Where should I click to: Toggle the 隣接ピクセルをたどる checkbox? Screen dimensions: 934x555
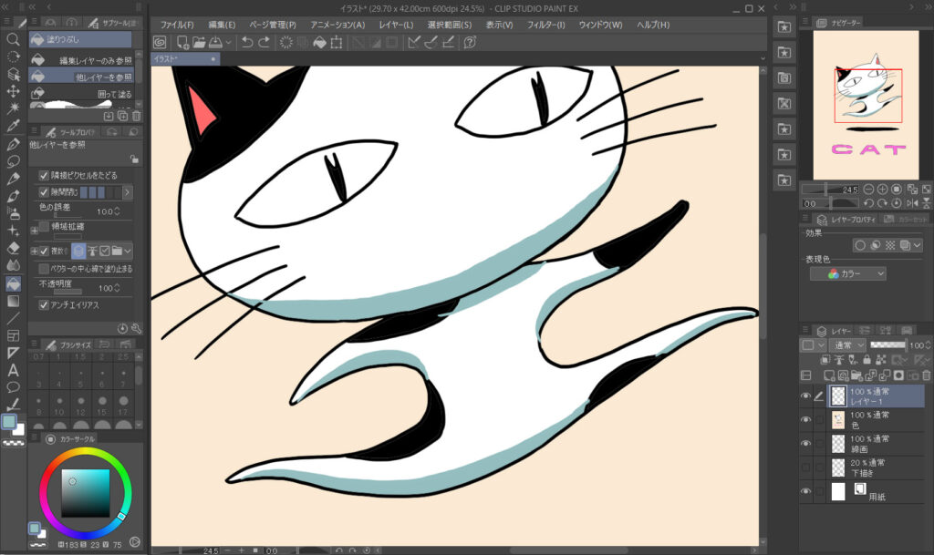pos(44,175)
